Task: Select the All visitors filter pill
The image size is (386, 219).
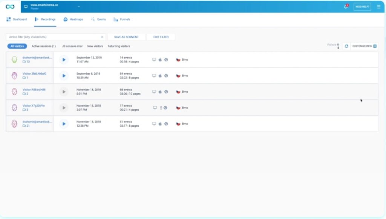Action: coord(17,46)
